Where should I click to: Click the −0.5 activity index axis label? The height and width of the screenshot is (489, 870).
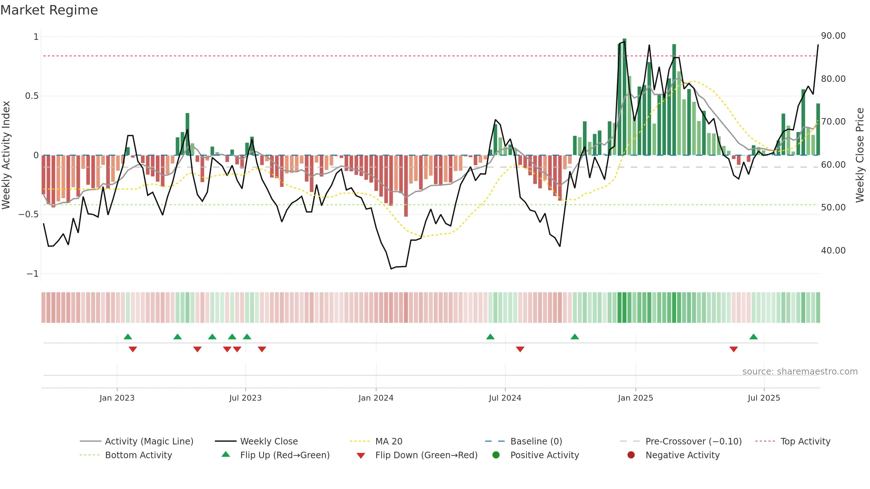click(x=29, y=214)
